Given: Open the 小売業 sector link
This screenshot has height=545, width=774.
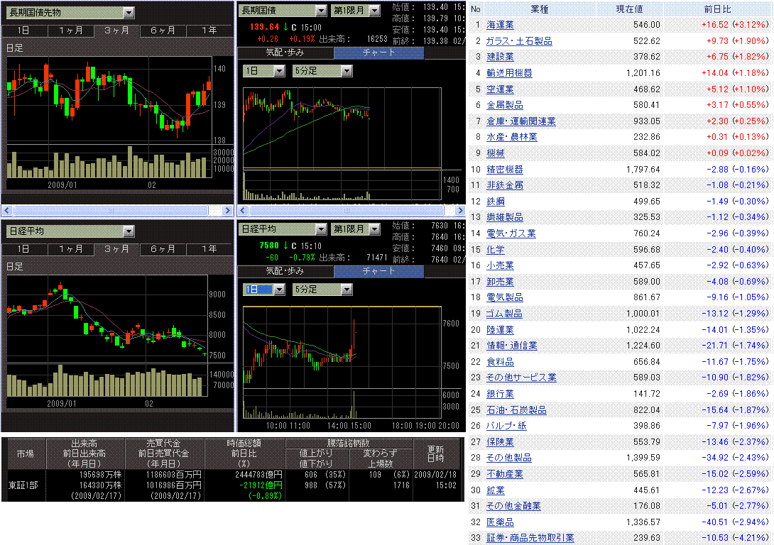Looking at the screenshot, I should pos(500,265).
